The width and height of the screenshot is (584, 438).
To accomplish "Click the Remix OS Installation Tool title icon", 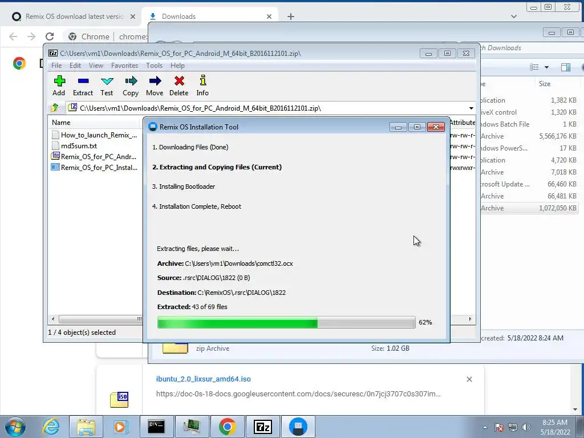I will pos(153,127).
